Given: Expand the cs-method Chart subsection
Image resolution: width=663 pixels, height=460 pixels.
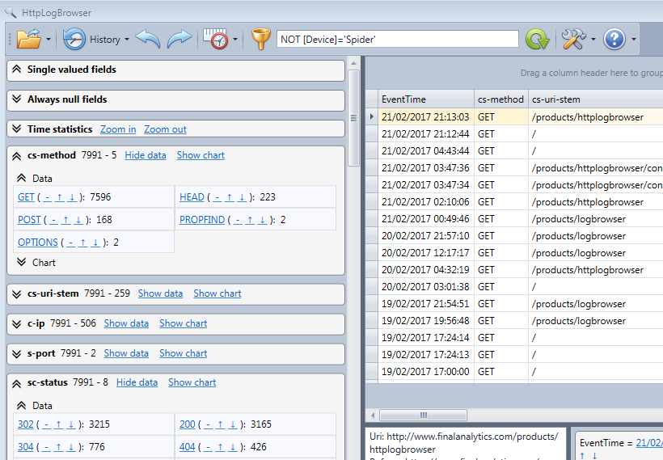Looking at the screenshot, I should 22,262.
